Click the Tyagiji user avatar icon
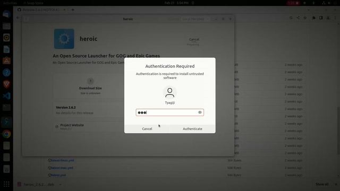The height and width of the screenshot is (191, 340). tap(170, 93)
